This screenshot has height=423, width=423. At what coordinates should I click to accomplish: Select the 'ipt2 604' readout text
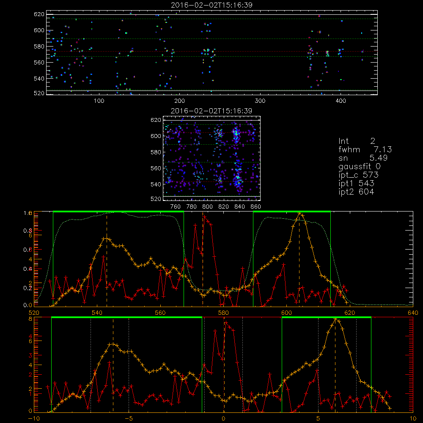coord(356,192)
